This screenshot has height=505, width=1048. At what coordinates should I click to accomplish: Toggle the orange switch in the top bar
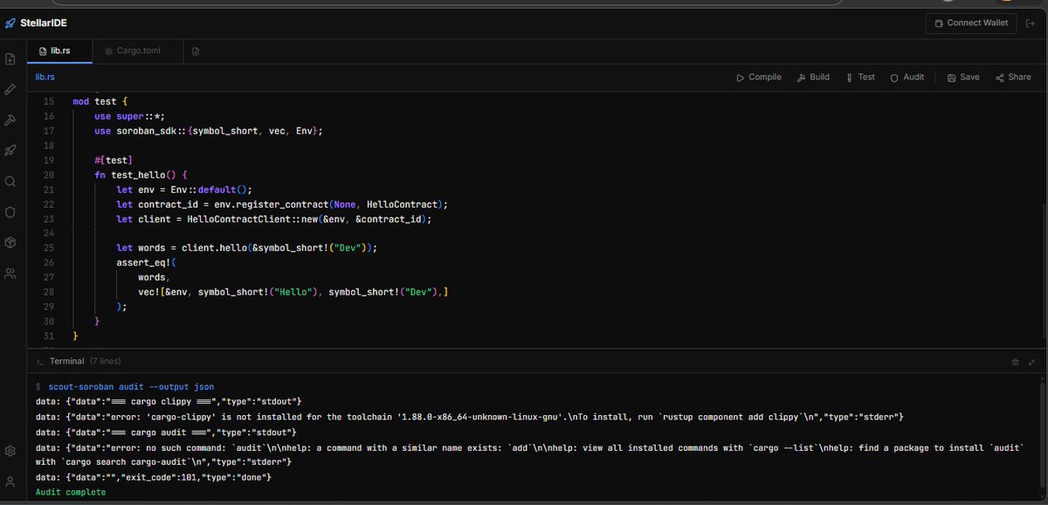click(1006, 3)
